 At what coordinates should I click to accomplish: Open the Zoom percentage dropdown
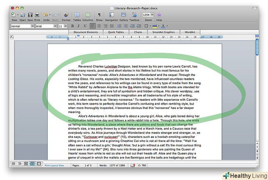click(152, 15)
